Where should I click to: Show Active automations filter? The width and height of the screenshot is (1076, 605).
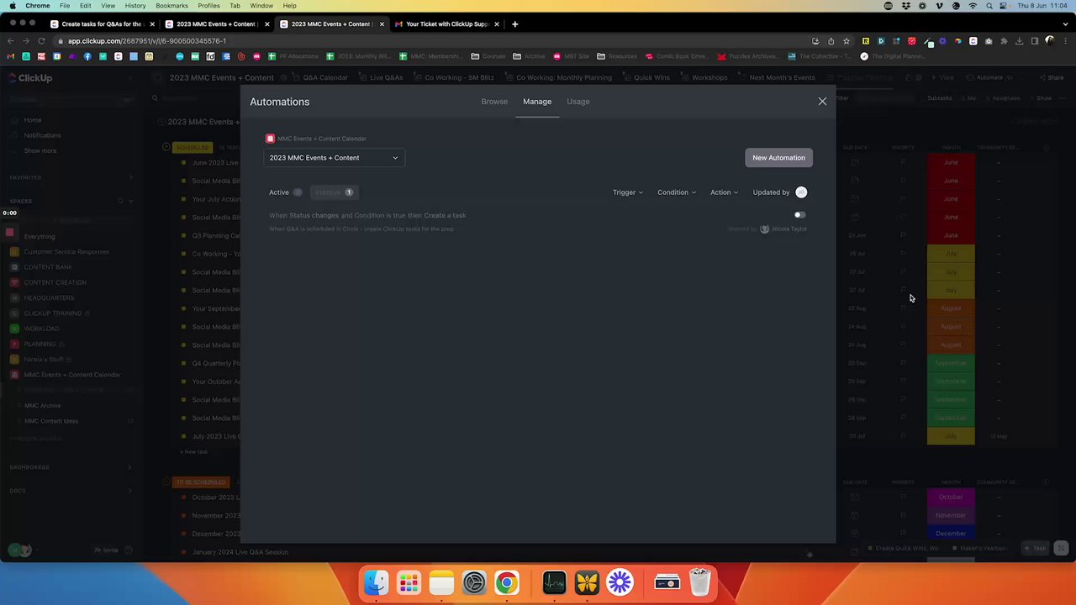(286, 192)
